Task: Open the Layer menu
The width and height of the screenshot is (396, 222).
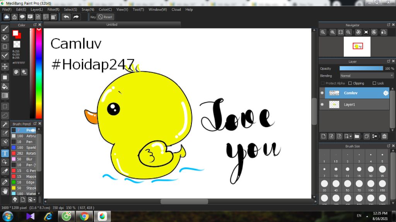Action: [x=37, y=10]
